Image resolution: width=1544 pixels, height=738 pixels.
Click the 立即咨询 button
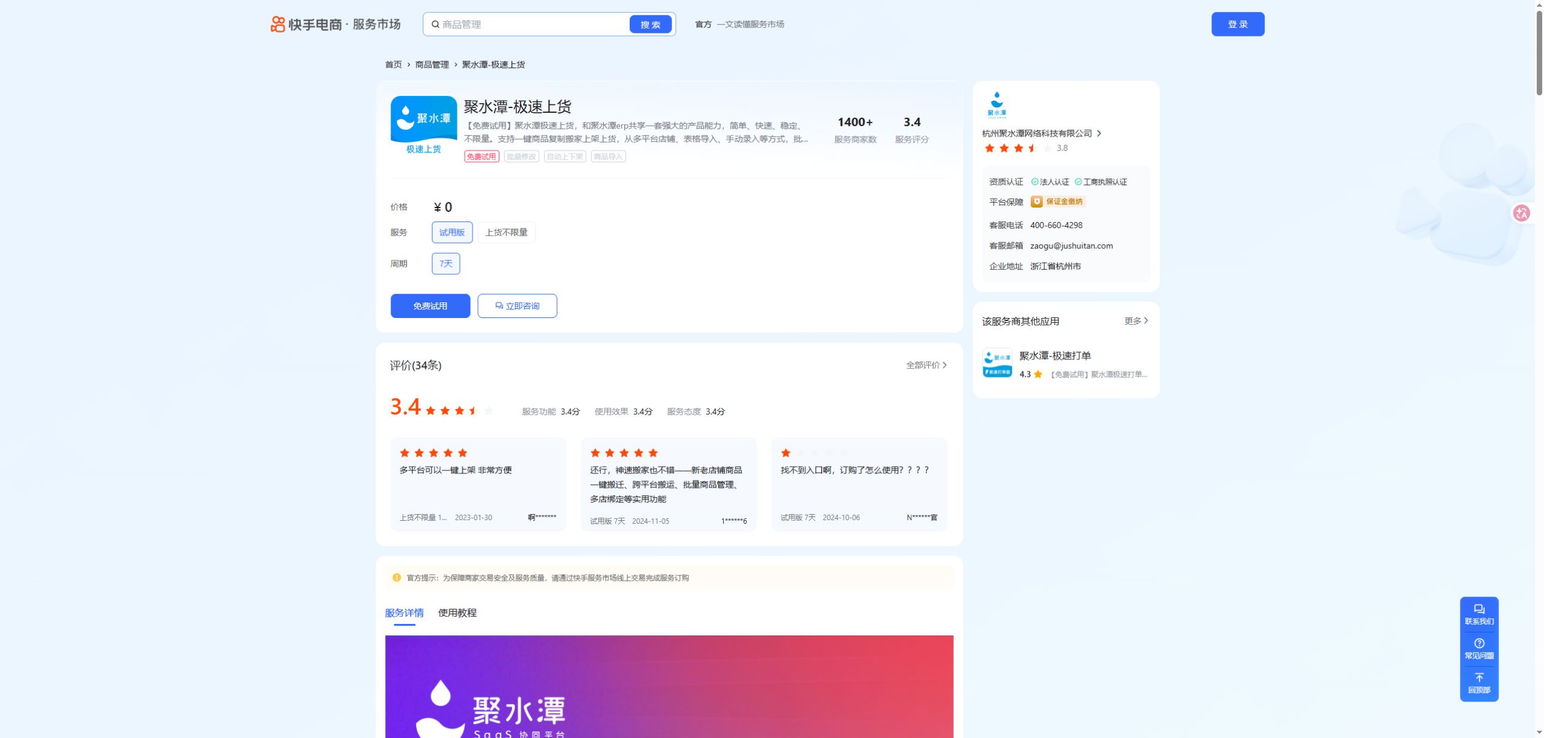(517, 306)
